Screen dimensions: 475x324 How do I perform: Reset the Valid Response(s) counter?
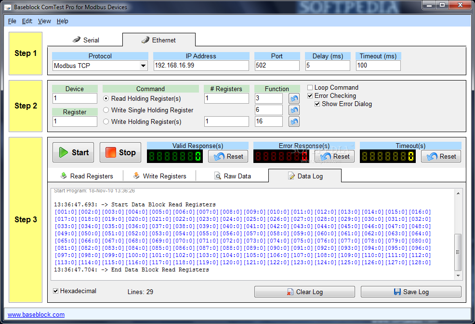pyautogui.click(x=228, y=156)
